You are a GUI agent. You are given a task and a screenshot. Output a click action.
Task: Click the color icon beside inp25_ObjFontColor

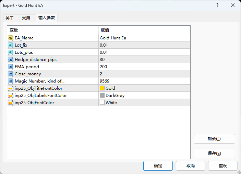tap(11, 102)
